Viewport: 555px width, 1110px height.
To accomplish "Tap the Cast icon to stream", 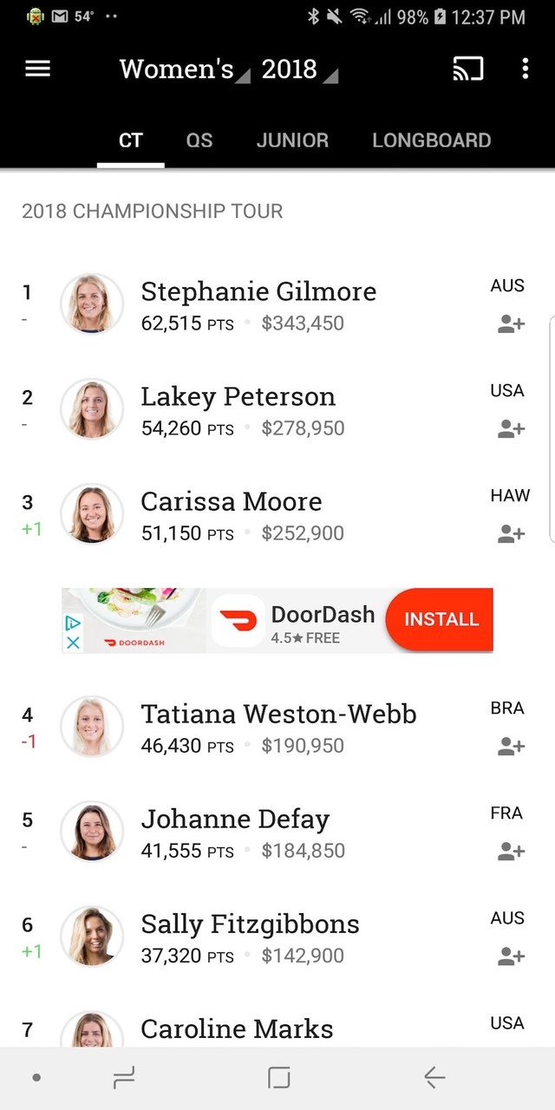I will pyautogui.click(x=468, y=69).
